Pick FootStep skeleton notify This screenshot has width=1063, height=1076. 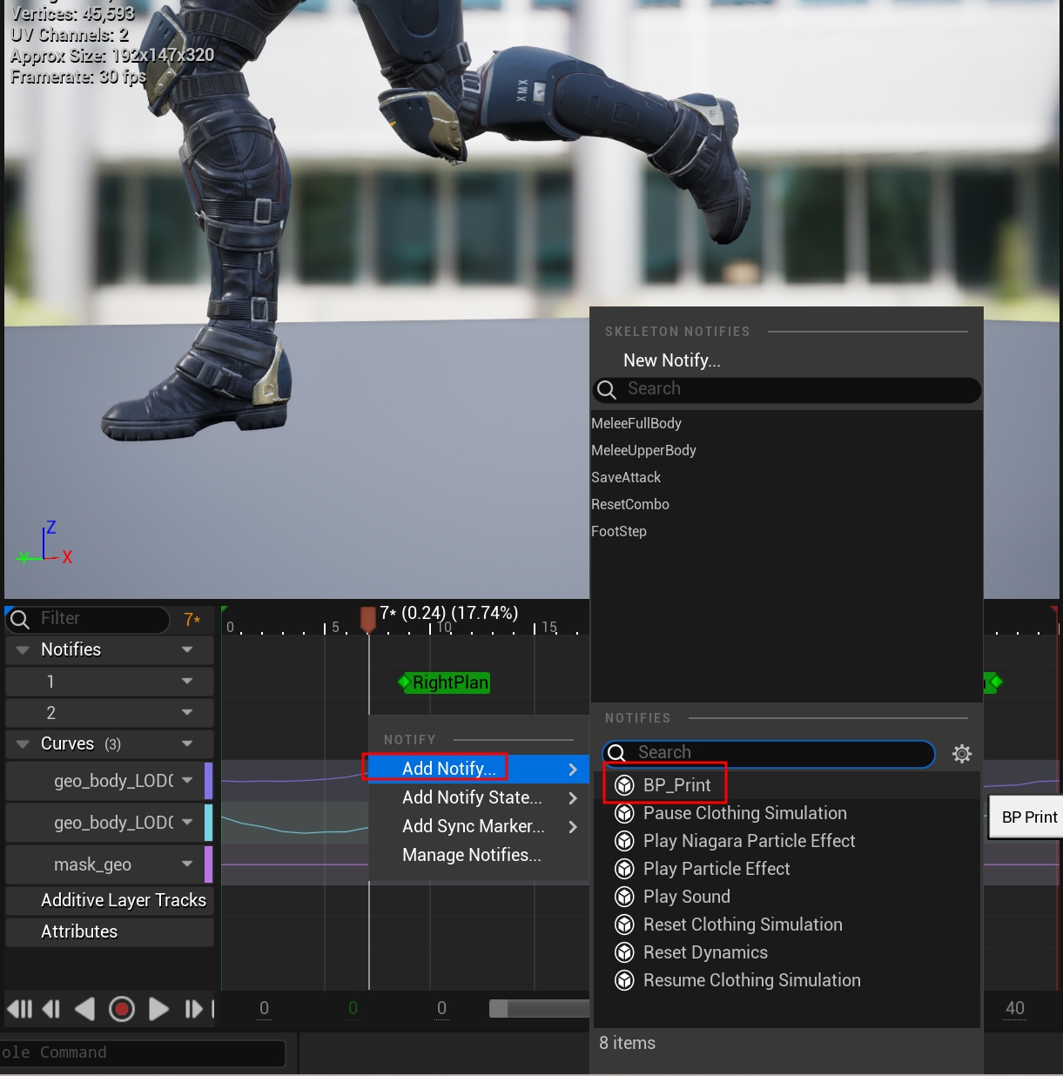point(619,531)
